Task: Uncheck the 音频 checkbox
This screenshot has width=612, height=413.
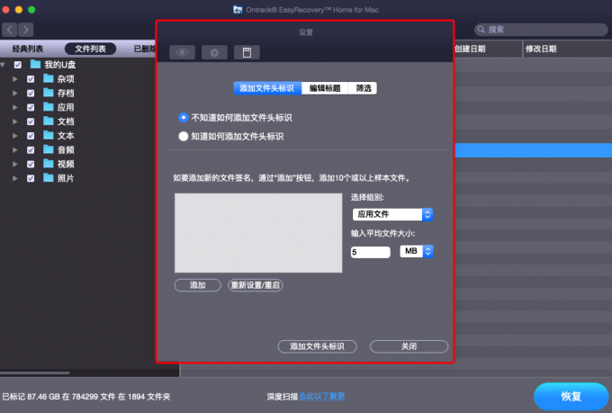Action: [x=31, y=150]
